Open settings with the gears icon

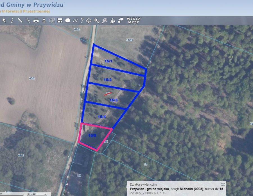tap(97, 20)
